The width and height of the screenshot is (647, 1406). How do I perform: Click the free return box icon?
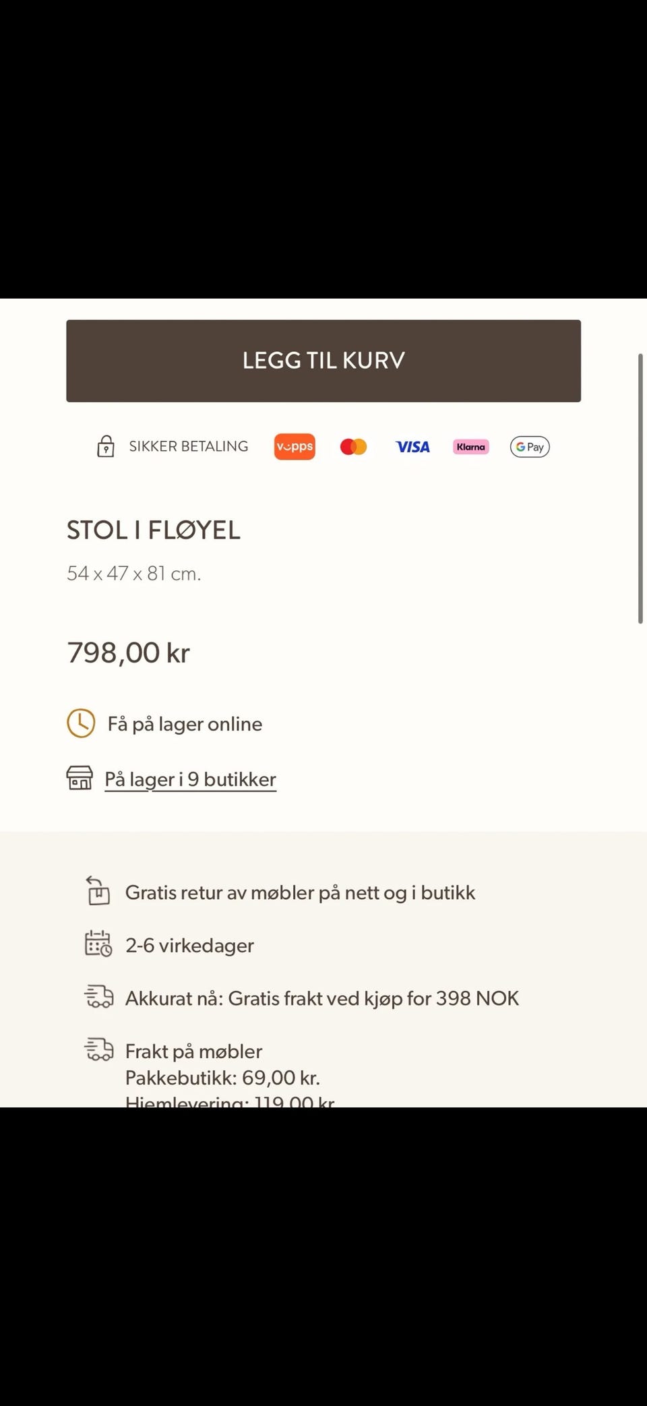click(x=98, y=891)
